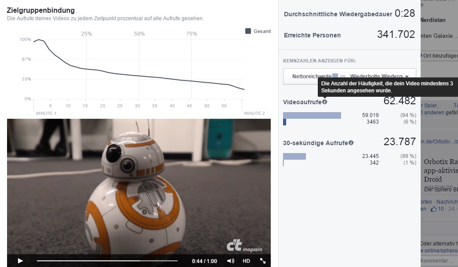The height and width of the screenshot is (267, 458).
Task: Click the KENNZAHLEN ANZEIGEN FÜR label
Action: click(319, 61)
